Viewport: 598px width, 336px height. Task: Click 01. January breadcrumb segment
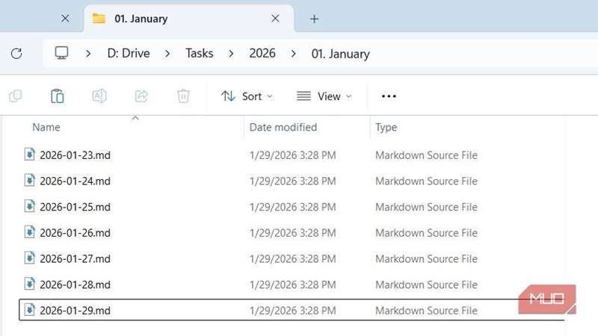[x=340, y=54]
